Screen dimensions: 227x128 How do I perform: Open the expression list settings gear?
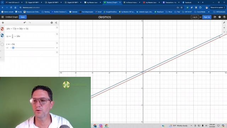click(x=51, y=23)
